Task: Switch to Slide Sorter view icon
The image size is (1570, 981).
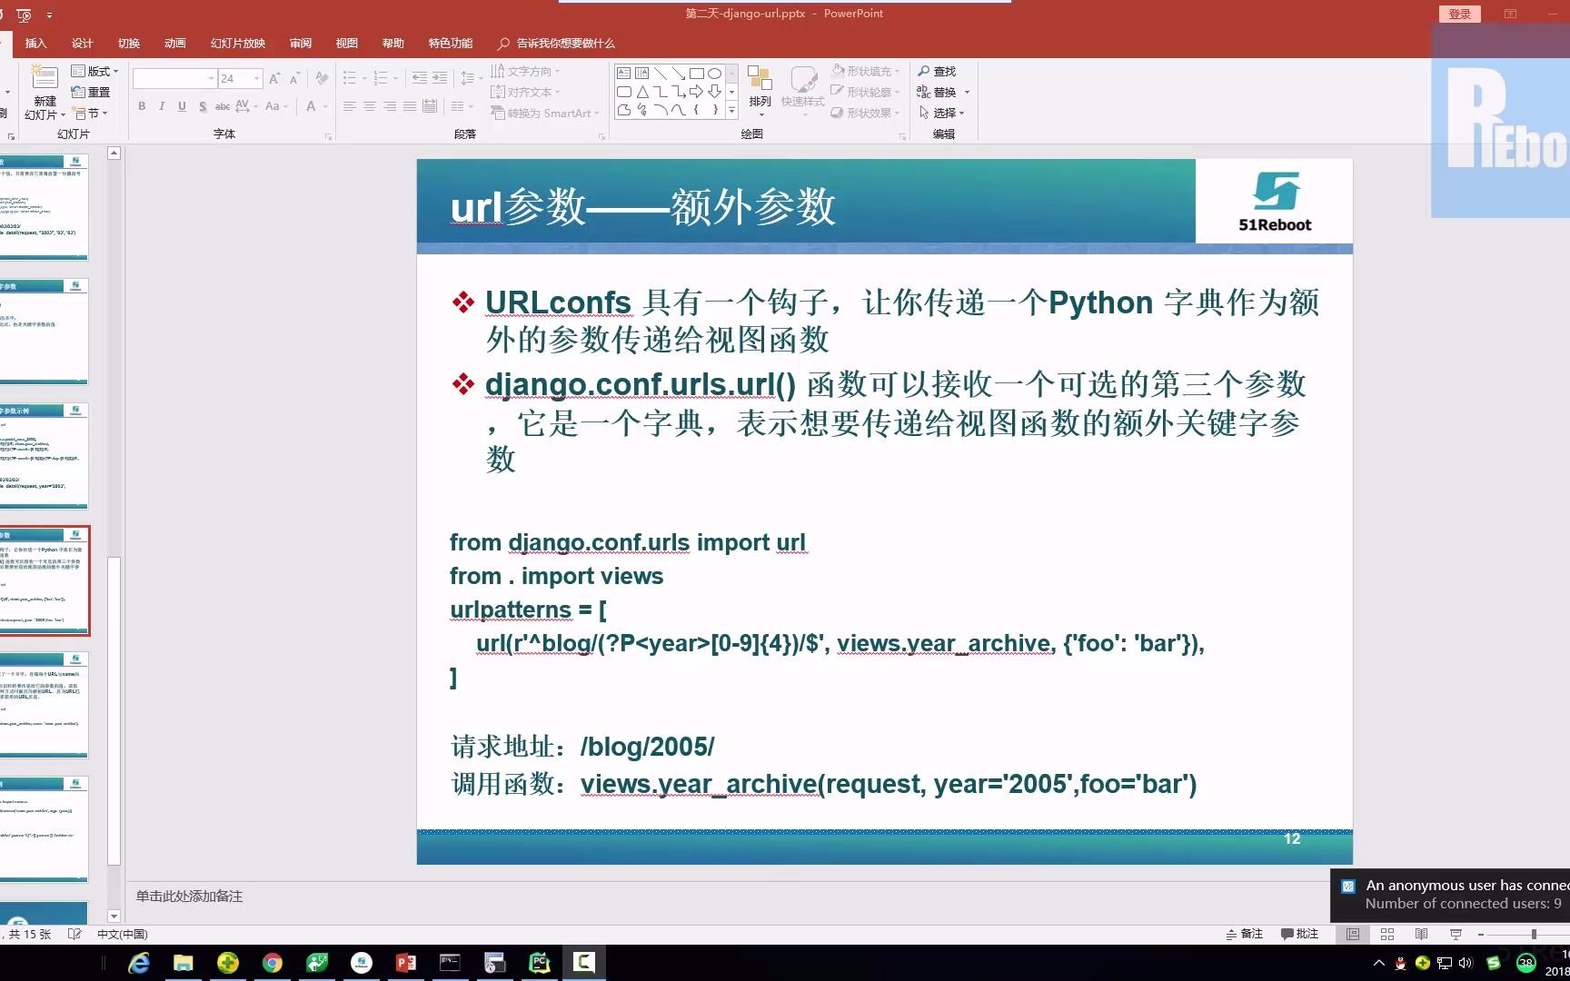Action: coord(1387,934)
